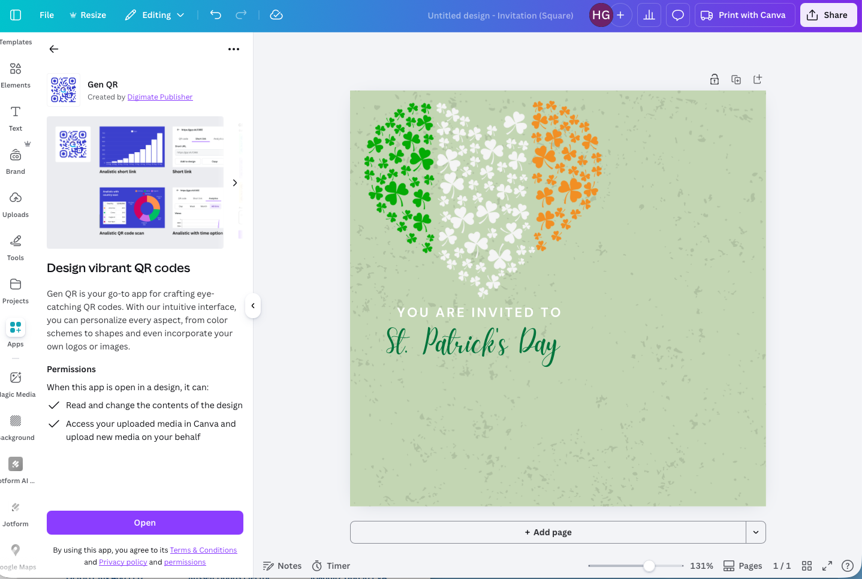This screenshot has height=579, width=862.
Task: Duplicate the current page
Action: (736, 79)
